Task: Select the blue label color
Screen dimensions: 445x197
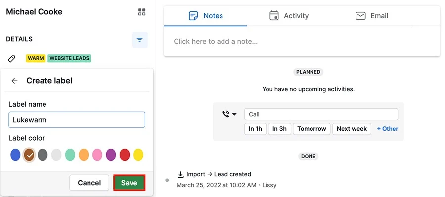Action: click(x=15, y=155)
